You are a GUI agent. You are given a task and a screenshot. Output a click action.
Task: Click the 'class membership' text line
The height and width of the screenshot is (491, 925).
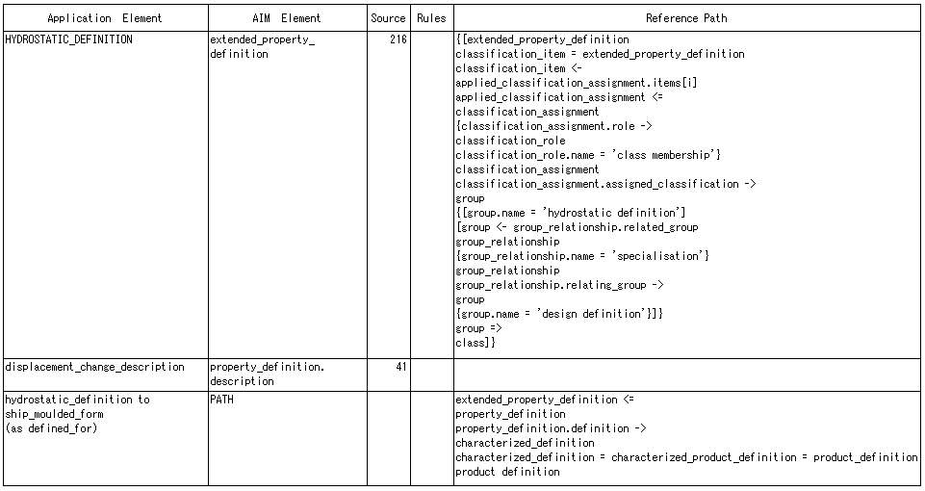588,155
